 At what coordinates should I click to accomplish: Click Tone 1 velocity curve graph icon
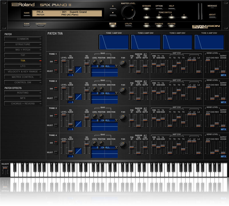pyautogui.click(x=78, y=70)
